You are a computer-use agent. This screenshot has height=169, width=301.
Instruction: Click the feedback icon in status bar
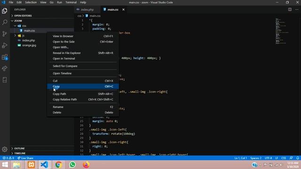coord(291,158)
